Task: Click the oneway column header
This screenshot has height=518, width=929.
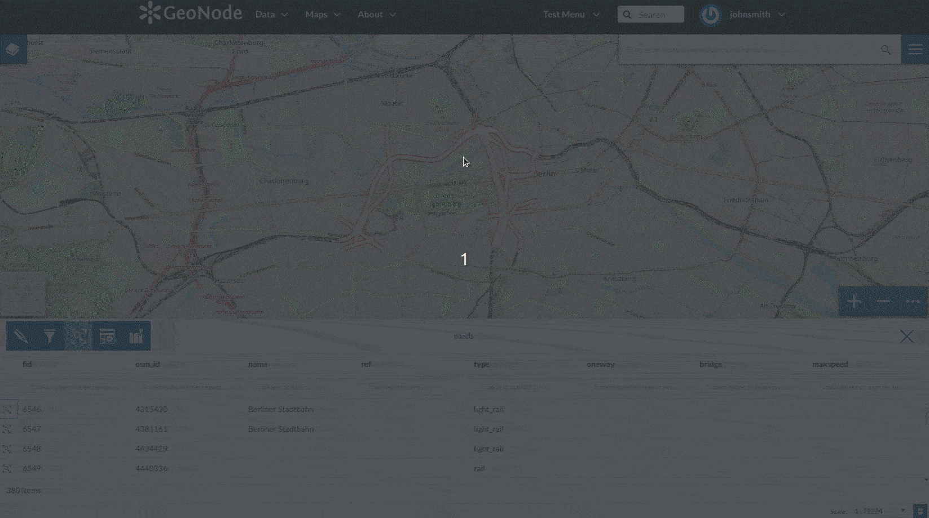Action: click(600, 364)
